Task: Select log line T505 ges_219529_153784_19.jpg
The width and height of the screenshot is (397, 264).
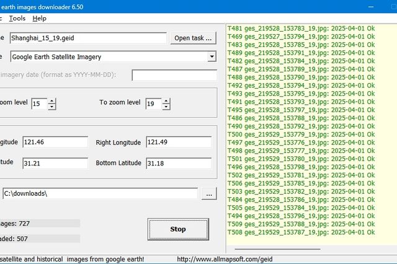Action: click(301, 208)
